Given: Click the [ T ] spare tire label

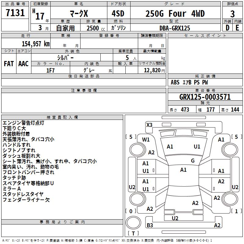Looking at the screenshot, I should tap(133, 233).
